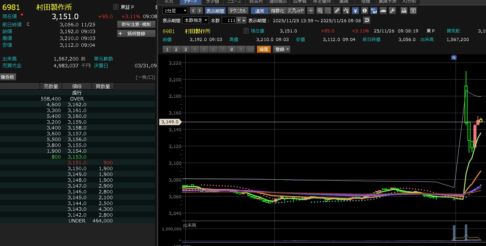Click the yen symbol icon
Image resolution: width=486 pixels, height=246 pixels.
click(x=355, y=11)
